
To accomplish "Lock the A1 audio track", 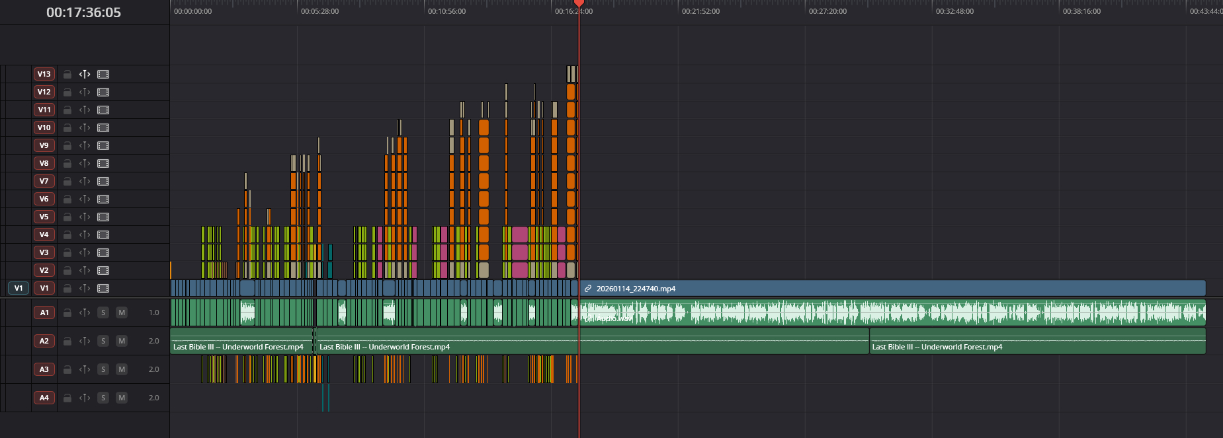I will [x=67, y=312].
